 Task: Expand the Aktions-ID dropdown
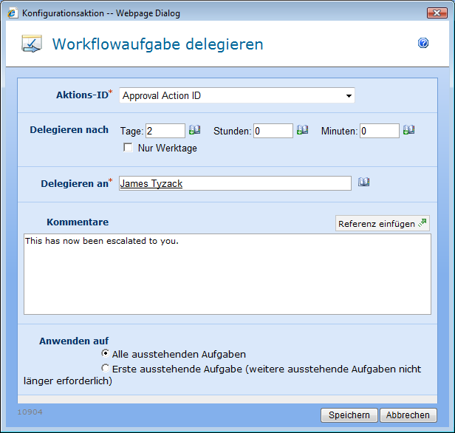coord(348,96)
